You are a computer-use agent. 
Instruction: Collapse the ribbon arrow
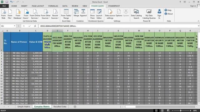(x=198, y=21)
